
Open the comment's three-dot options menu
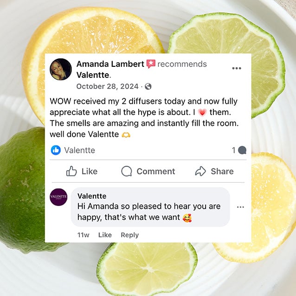[x=240, y=207]
